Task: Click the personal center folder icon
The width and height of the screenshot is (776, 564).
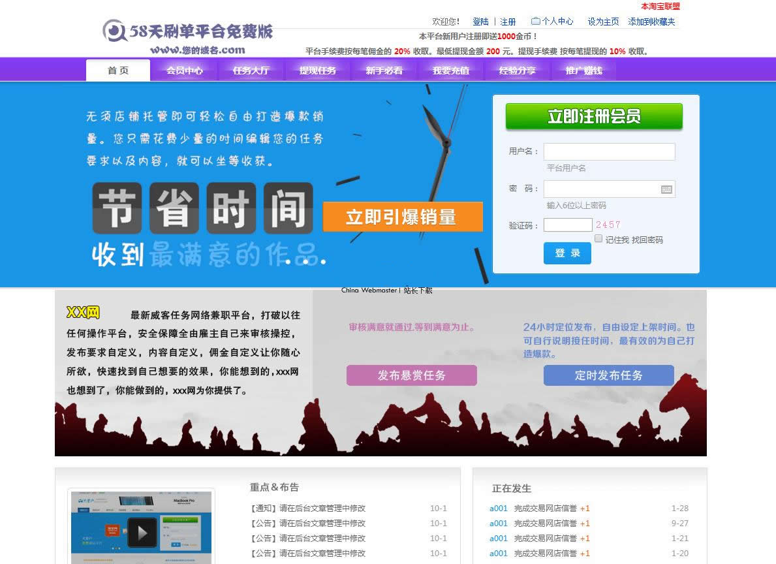Action: point(535,22)
